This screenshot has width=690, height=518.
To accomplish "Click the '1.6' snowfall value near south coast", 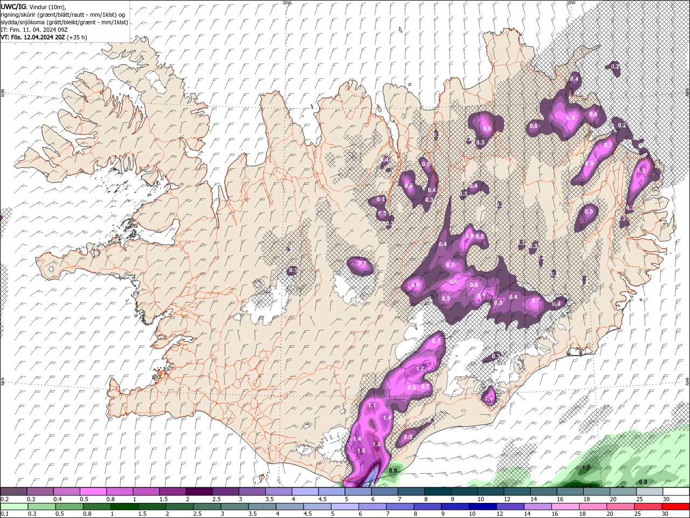I will [x=361, y=451].
